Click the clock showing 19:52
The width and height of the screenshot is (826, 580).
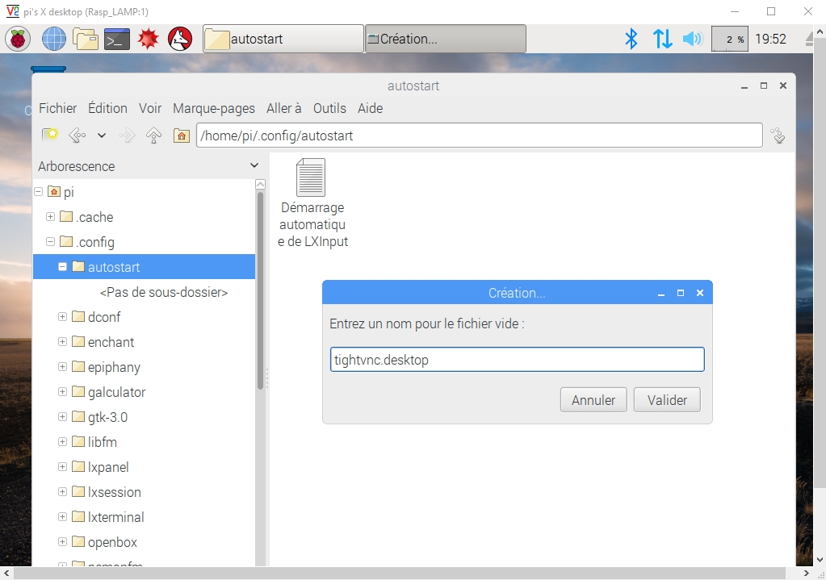coord(770,39)
